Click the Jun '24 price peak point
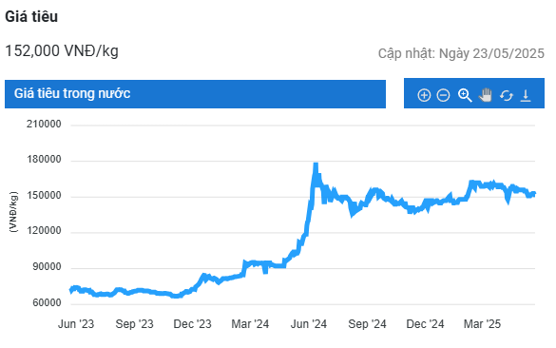556x348 pixels. tap(316, 164)
